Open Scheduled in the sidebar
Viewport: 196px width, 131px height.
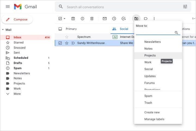pyautogui.click(x=26, y=58)
